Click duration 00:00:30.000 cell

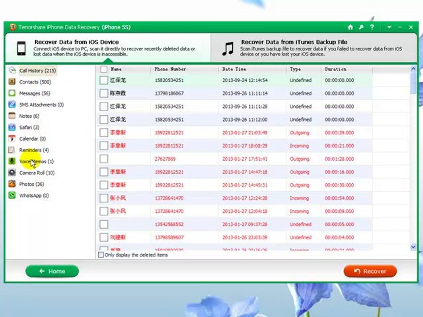[339, 185]
